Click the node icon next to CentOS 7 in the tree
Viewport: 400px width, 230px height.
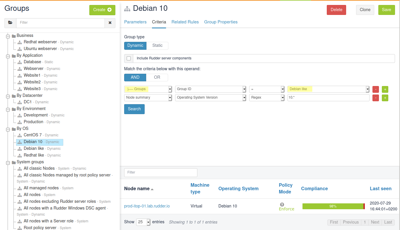(19, 135)
